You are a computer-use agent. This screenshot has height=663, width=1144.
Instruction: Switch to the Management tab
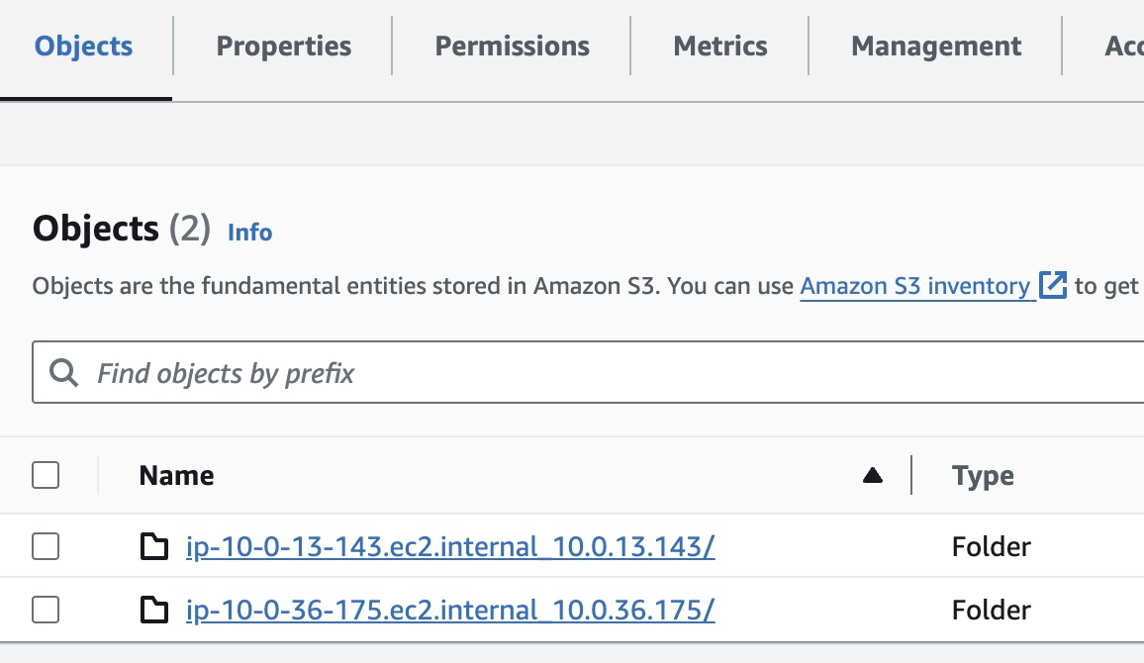tap(936, 47)
